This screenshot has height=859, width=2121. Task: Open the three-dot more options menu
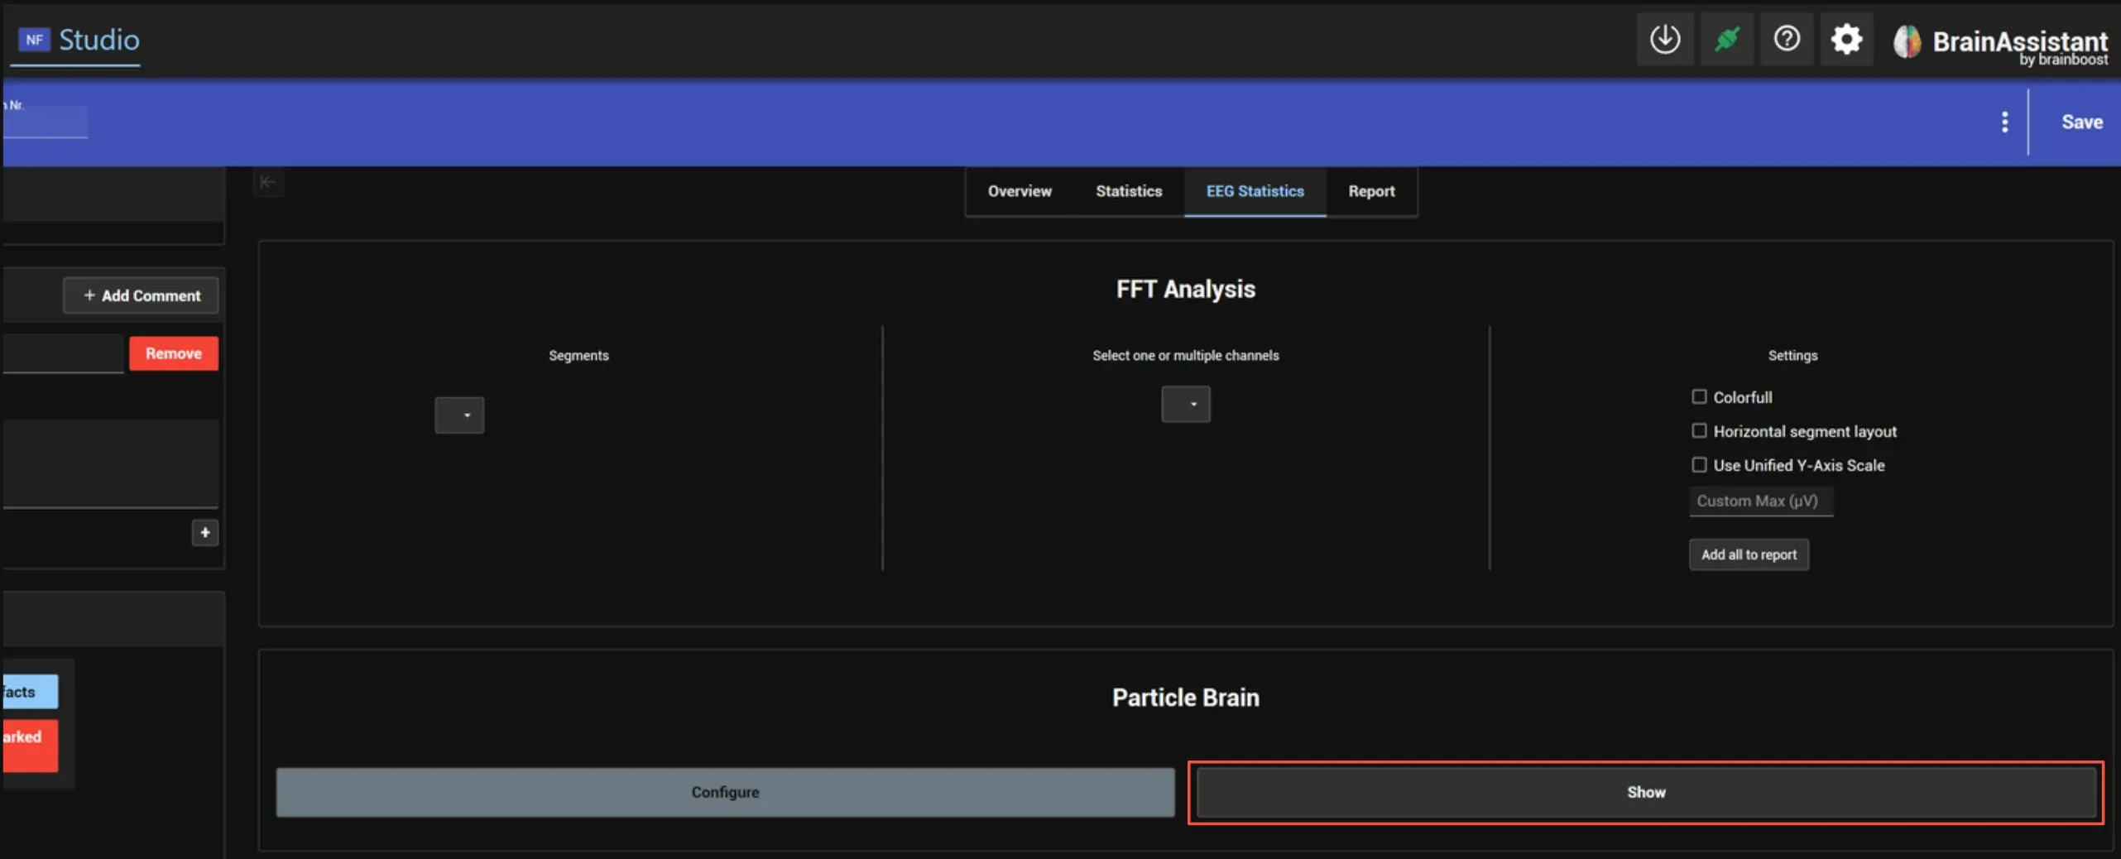(2003, 122)
